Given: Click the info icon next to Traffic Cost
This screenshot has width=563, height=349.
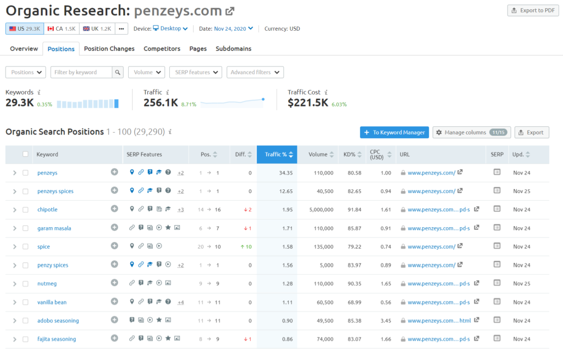Looking at the screenshot, I should (325, 92).
